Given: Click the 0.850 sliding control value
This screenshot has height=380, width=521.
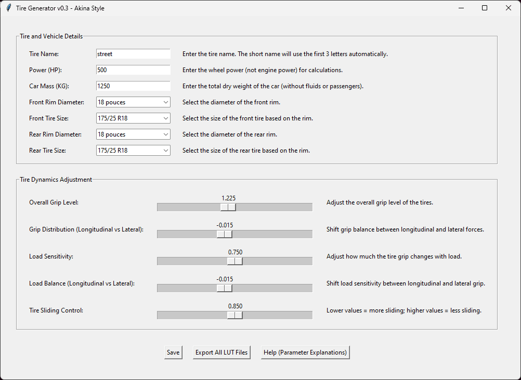Looking at the screenshot, I should point(235,306).
